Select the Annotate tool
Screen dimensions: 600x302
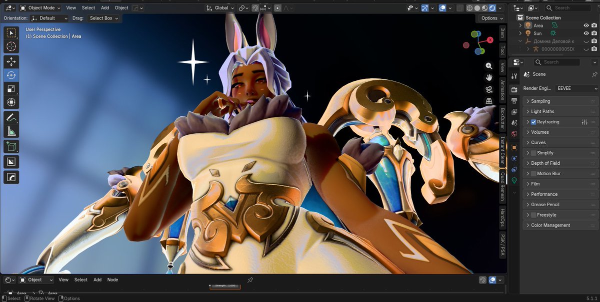[11, 118]
